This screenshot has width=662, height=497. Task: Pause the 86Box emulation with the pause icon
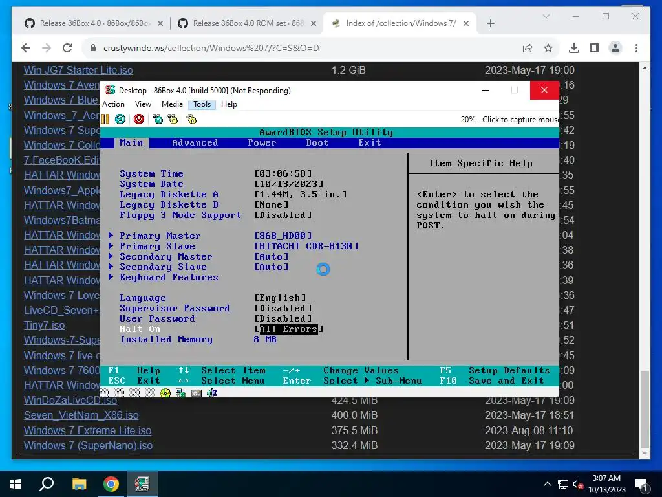[x=105, y=119]
